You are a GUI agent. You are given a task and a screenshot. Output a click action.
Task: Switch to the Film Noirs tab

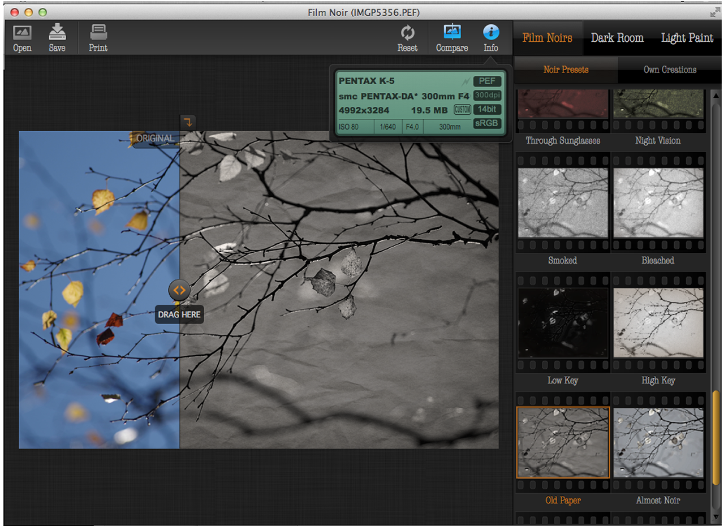547,38
